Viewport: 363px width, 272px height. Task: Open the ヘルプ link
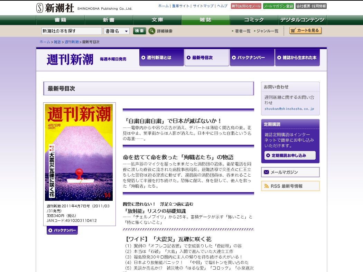click(222, 6)
